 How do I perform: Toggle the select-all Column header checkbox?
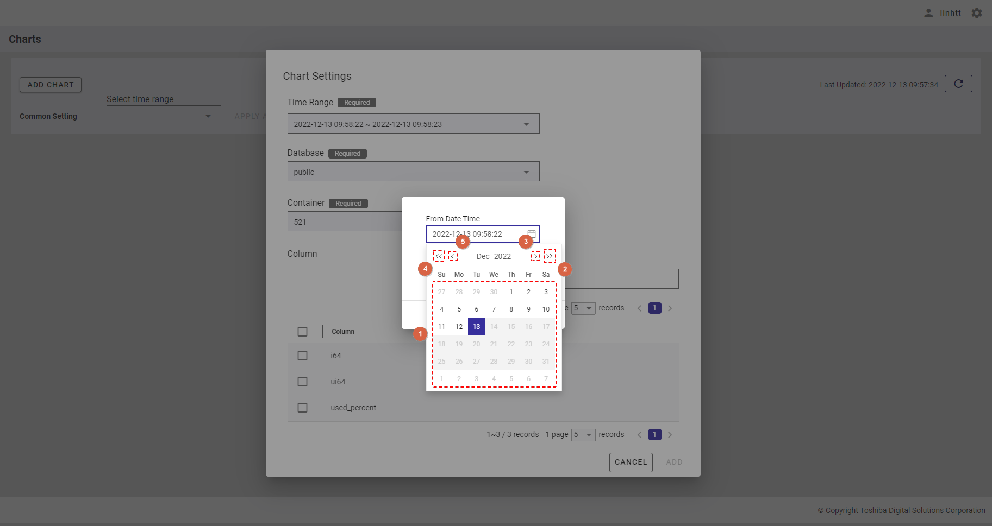click(x=303, y=332)
